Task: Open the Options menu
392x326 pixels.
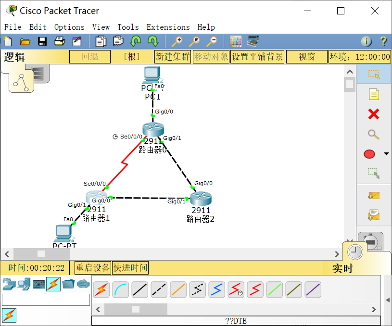Action: (69, 27)
